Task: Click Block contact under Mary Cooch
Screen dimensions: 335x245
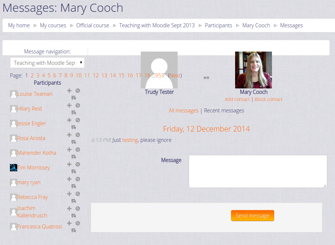Action: pos(268,99)
